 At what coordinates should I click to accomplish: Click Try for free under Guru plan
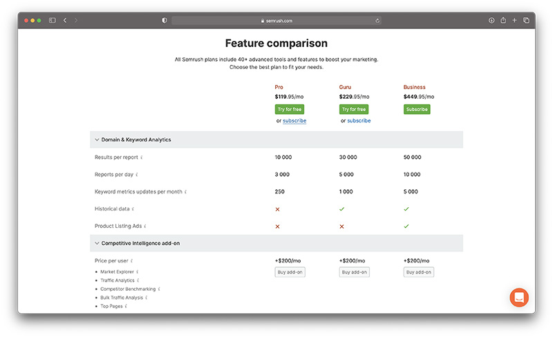click(x=353, y=109)
